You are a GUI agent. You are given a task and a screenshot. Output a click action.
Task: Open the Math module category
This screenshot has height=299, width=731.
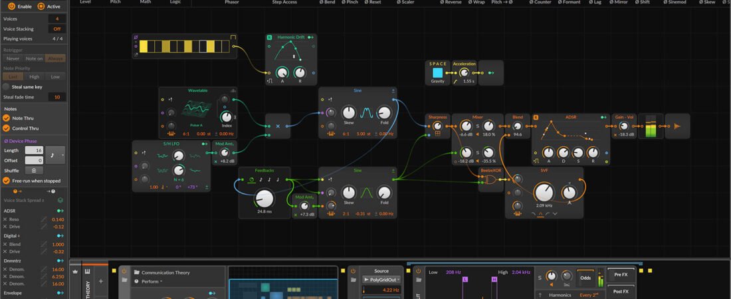pos(146,3)
